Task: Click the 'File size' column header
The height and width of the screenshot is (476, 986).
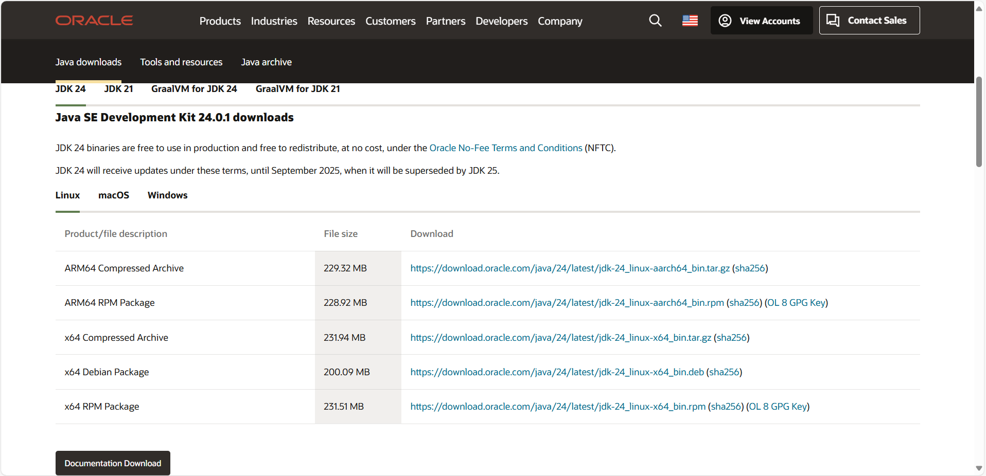Action: (341, 234)
